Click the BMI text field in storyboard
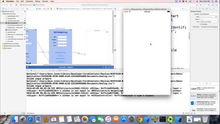The width and height of the screenshot is (220, 124). 62,37
